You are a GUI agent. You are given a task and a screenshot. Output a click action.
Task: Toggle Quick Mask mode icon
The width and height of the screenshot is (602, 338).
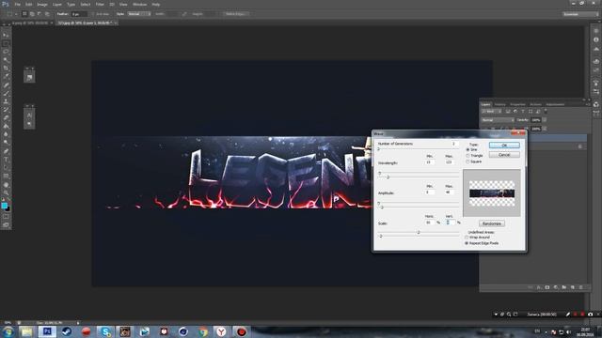point(6,217)
